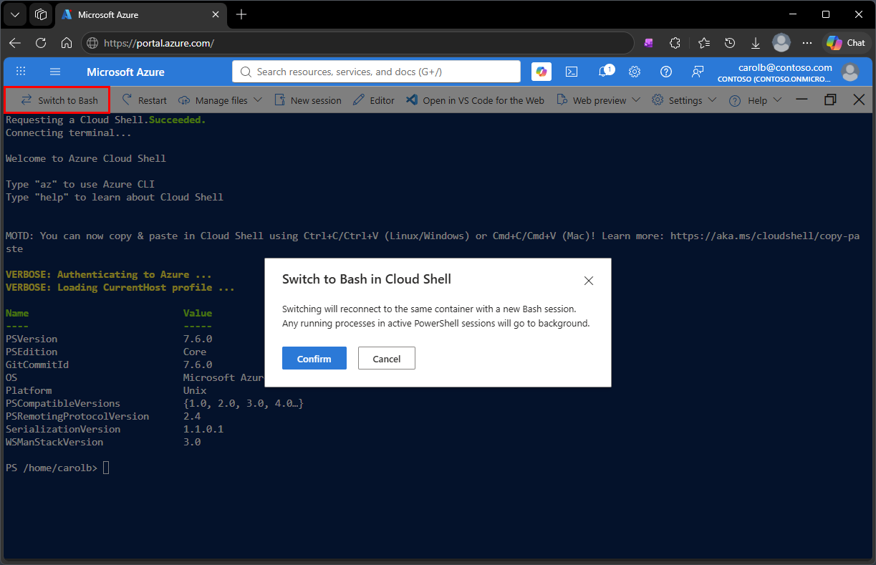Go to the browser home page
The width and height of the screenshot is (876, 565).
67,43
